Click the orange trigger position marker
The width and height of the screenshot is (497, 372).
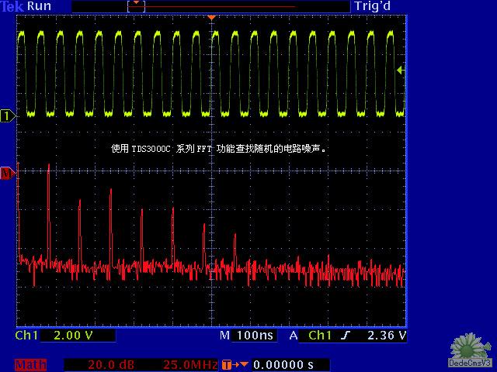[211, 17]
